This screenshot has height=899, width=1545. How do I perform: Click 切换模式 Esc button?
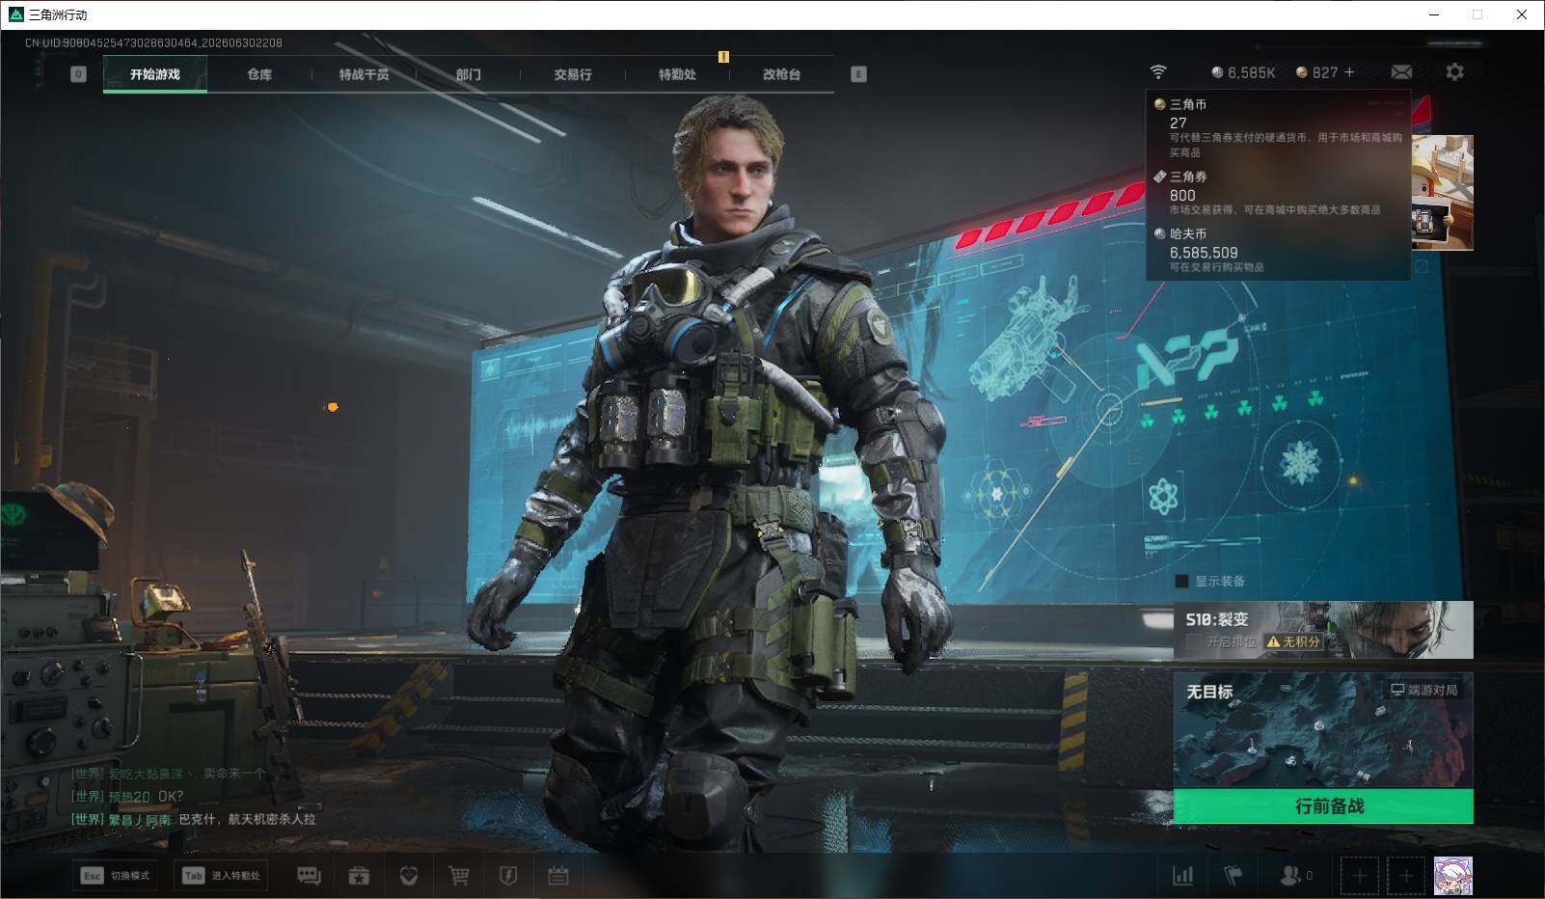tap(115, 876)
